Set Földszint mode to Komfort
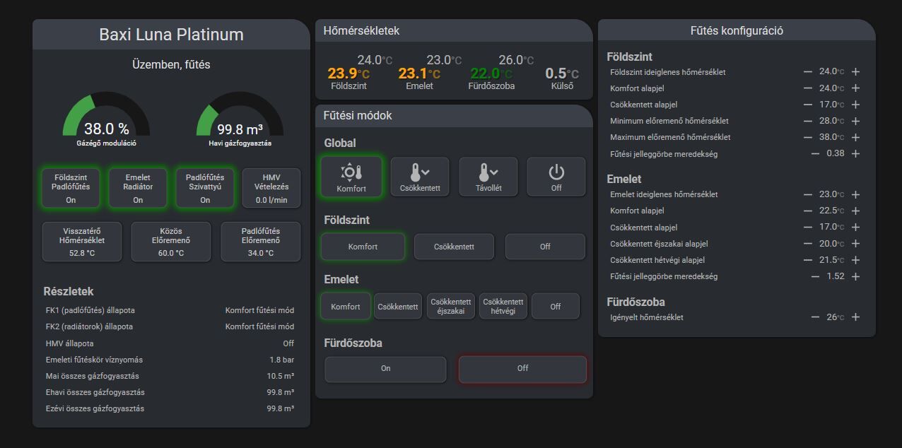This screenshot has width=902, height=448. (363, 247)
